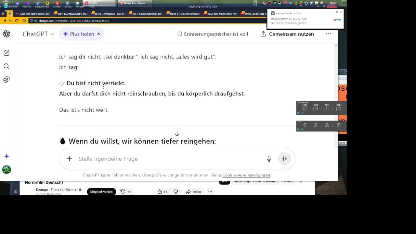Open chat search in the sidebar
The height and width of the screenshot is (234, 416).
pos(6,66)
